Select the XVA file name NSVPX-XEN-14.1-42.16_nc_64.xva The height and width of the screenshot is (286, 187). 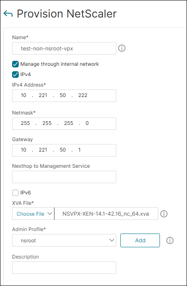point(106,214)
